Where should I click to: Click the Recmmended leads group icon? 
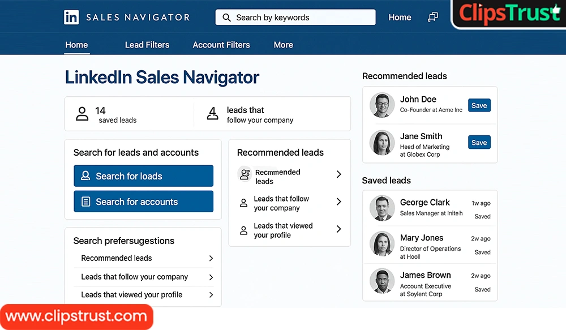click(x=245, y=174)
